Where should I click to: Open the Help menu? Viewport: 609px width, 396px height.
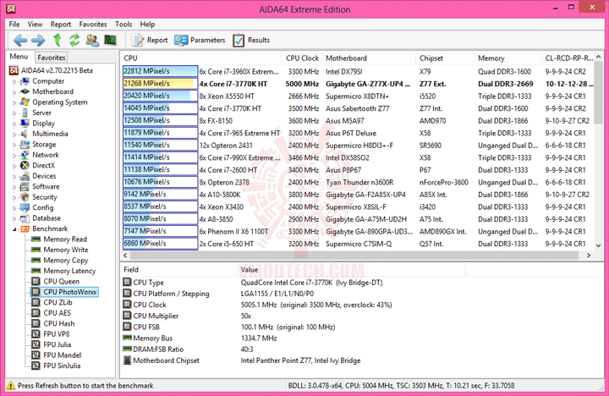tap(147, 24)
